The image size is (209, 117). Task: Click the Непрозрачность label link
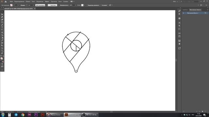[x=64, y=5]
